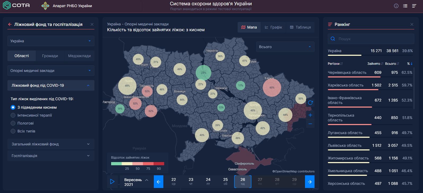Viewport: 423px width, 193px height.
Task: Select date 24 пт in timeline
Action: [208, 181]
